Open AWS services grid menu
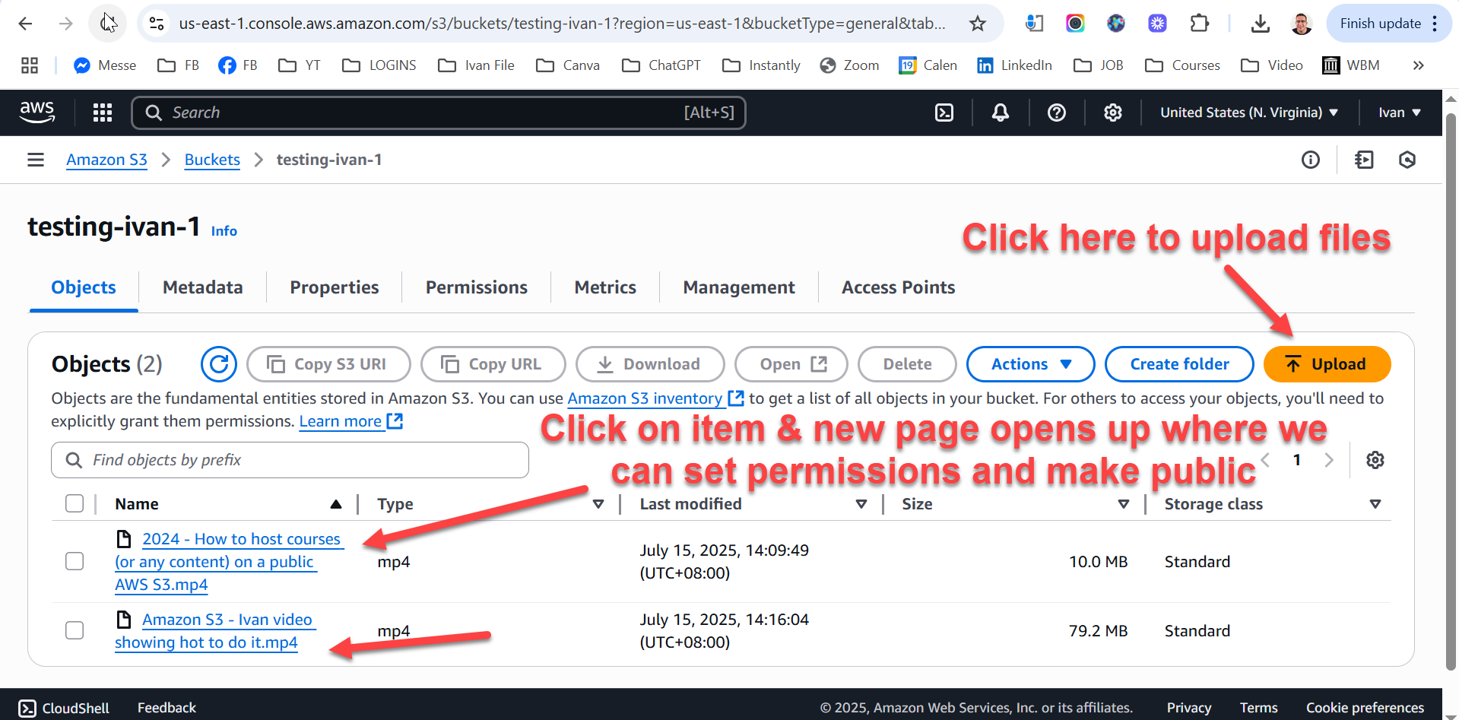Screen dimensions: 1459x720 [103, 113]
